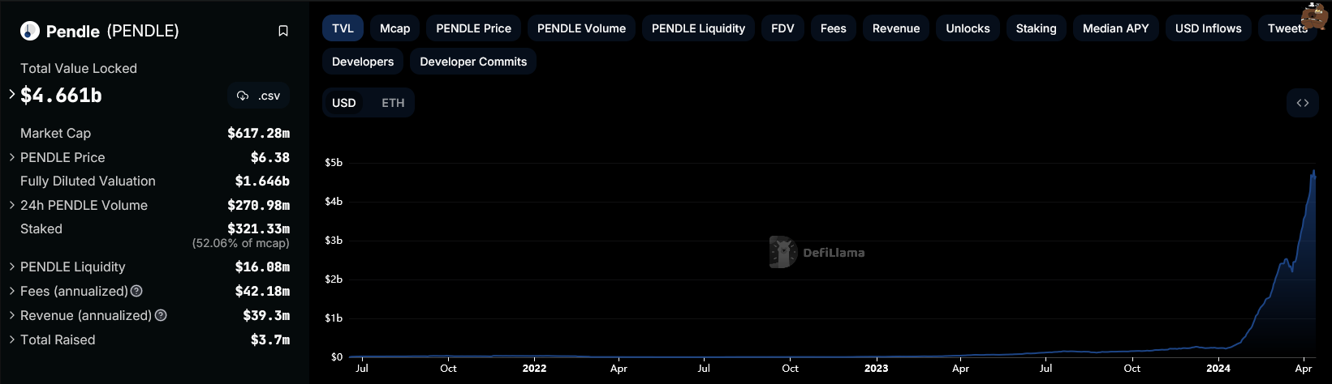
Task: Enable the Median APY metric
Action: pyautogui.click(x=1116, y=28)
